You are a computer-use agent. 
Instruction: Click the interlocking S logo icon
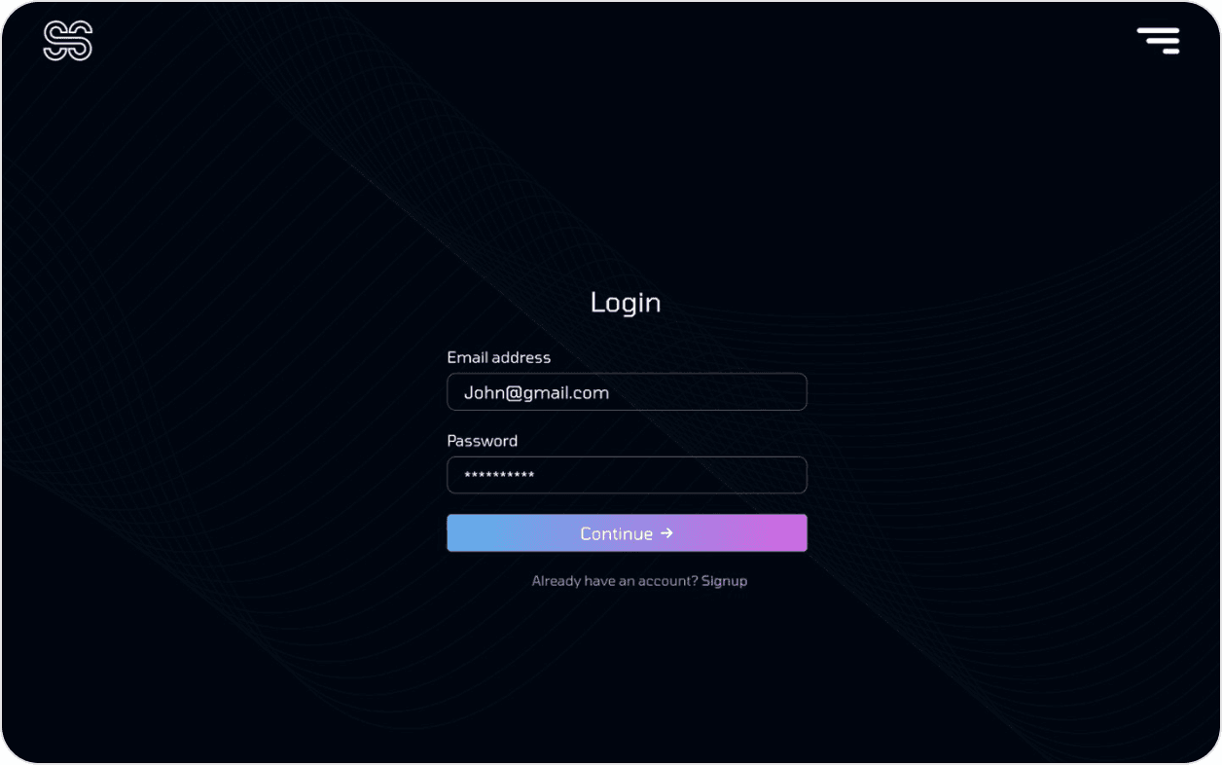(x=68, y=41)
